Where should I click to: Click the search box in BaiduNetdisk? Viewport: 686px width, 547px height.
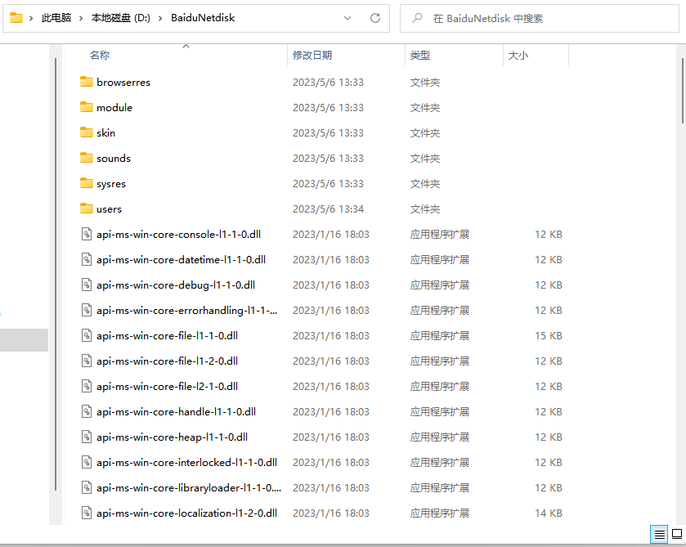[539, 18]
